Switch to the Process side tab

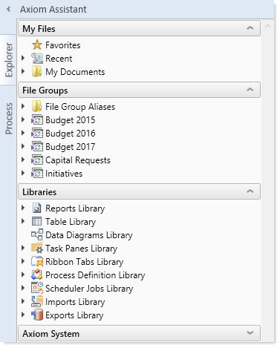coord(9,119)
